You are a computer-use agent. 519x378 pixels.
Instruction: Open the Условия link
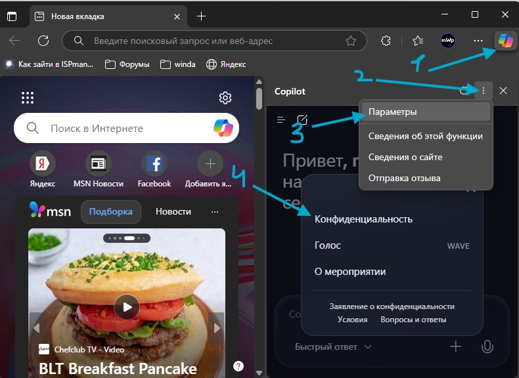point(353,320)
